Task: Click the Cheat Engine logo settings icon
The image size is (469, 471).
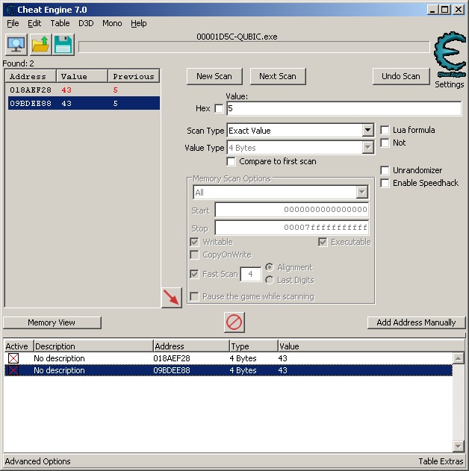Action: pyautogui.click(x=450, y=55)
